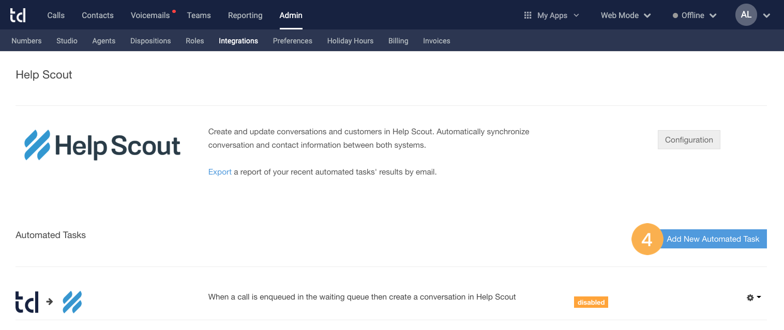Open the Reporting tab
This screenshot has width=784, height=330.
click(245, 15)
